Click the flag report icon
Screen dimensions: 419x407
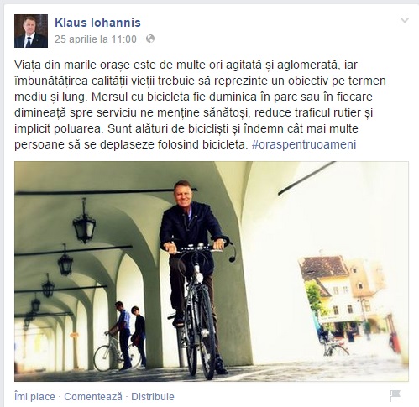(x=395, y=395)
